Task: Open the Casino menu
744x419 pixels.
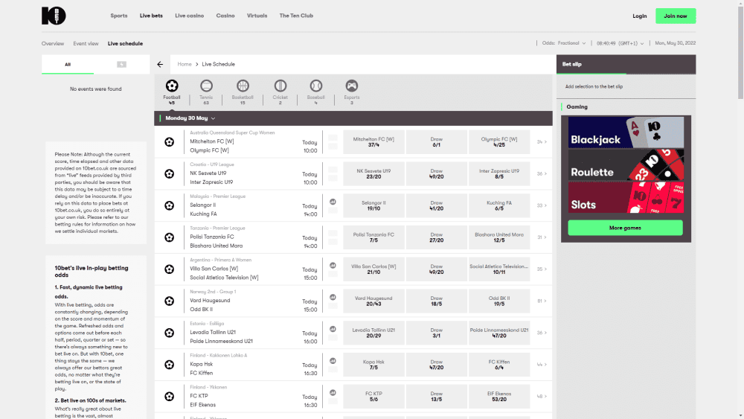Action: point(225,16)
